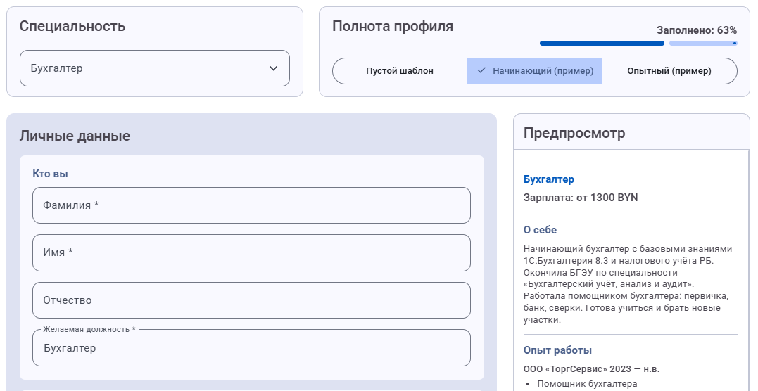
Task: Click ООО «ТоргСервис» 2023 — н.в. entry
Action: point(591,369)
